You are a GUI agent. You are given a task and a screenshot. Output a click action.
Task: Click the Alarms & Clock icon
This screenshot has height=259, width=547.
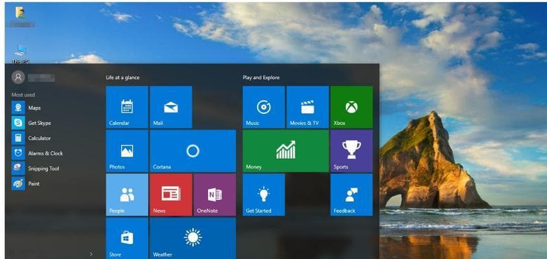tap(18, 153)
